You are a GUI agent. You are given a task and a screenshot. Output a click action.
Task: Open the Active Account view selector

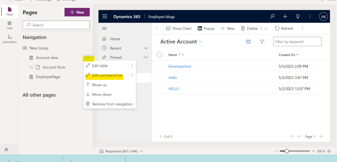click(181, 42)
